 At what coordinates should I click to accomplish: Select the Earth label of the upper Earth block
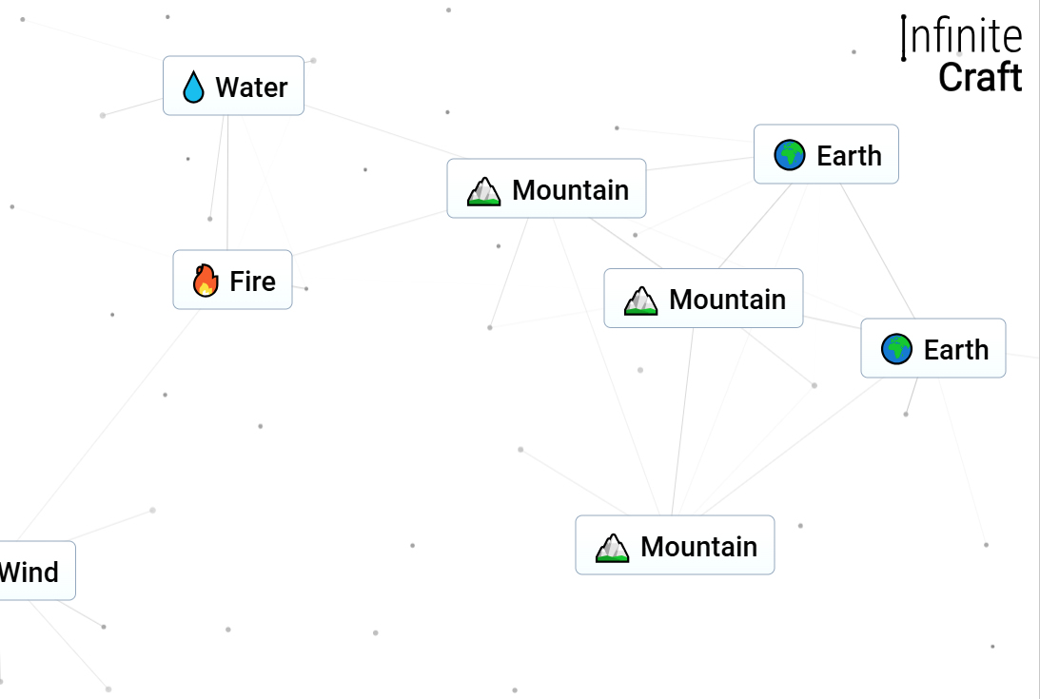click(849, 155)
